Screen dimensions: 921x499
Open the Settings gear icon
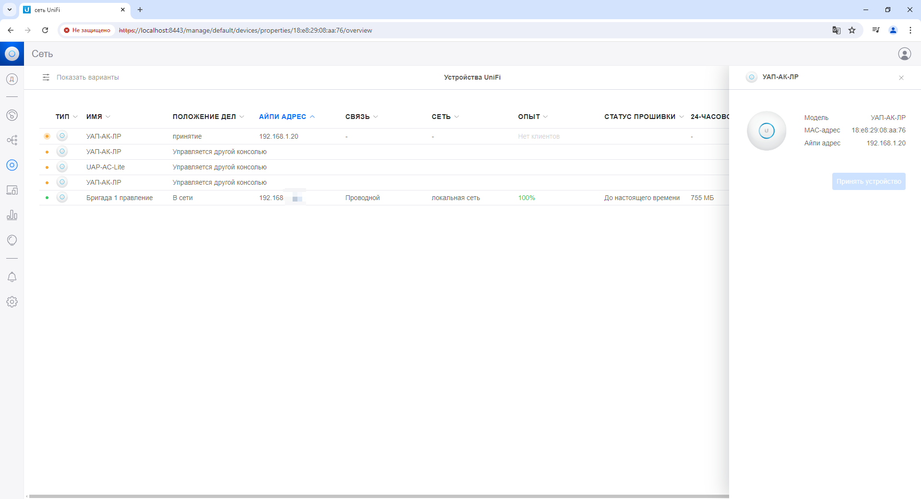12,302
